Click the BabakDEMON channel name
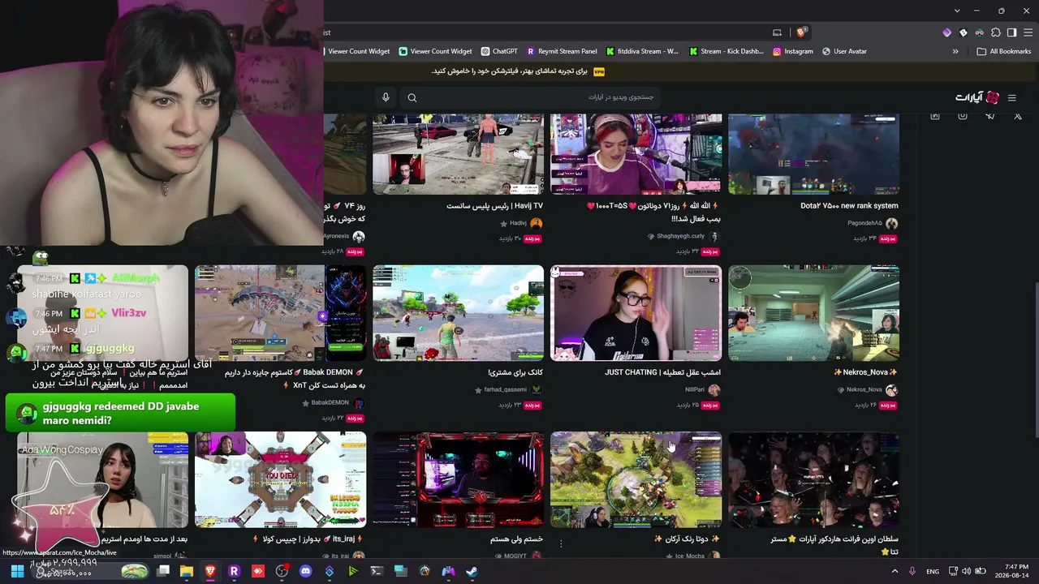The image size is (1039, 584). tap(330, 402)
